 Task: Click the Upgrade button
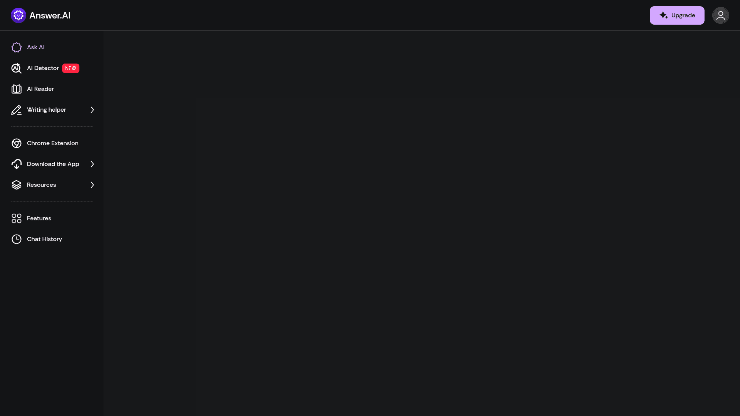click(x=677, y=15)
